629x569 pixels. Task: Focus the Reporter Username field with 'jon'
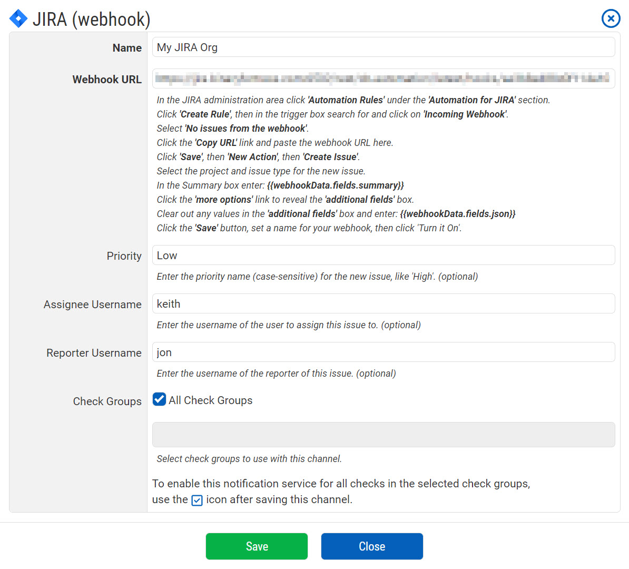point(383,352)
